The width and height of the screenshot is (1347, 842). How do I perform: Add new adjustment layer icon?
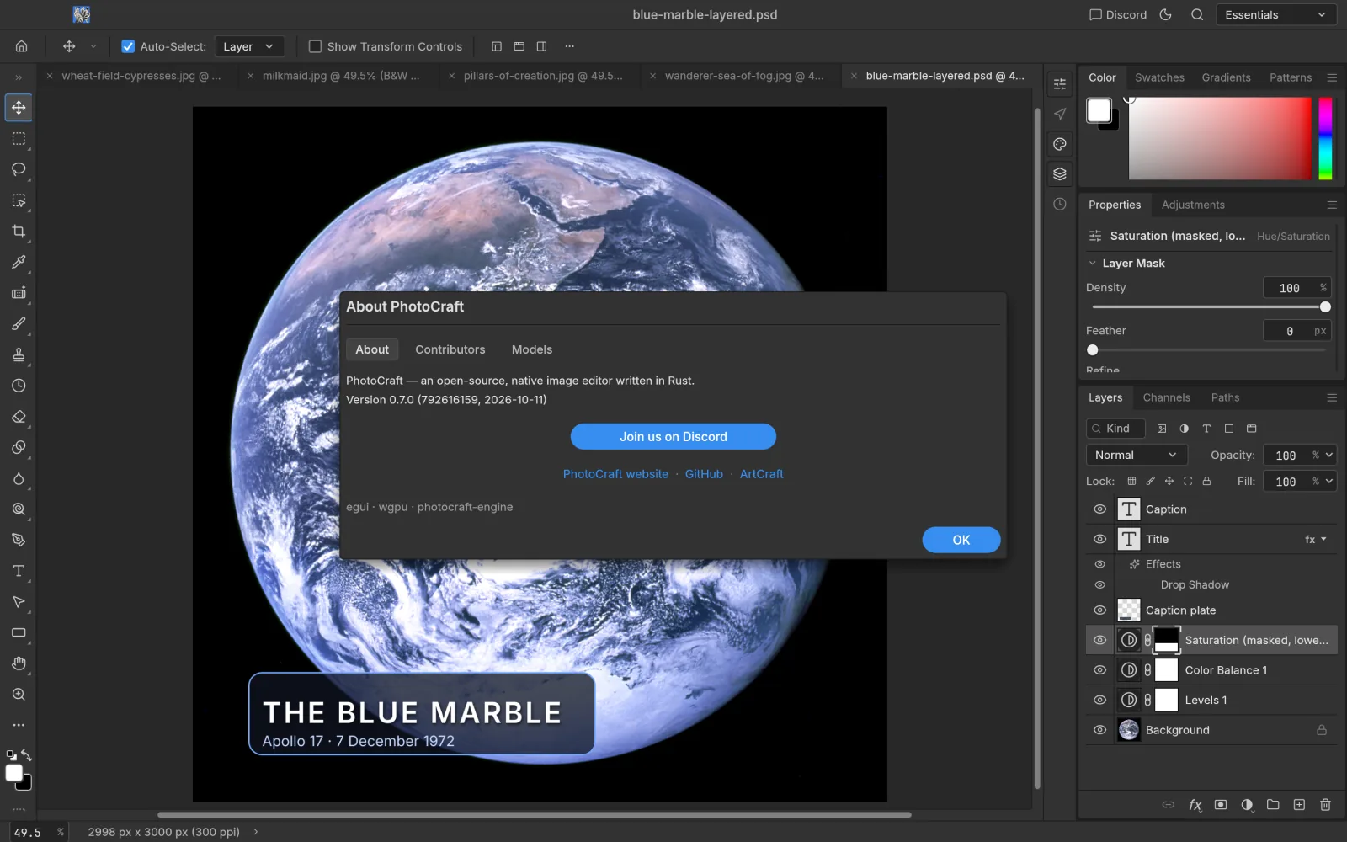tap(1247, 805)
